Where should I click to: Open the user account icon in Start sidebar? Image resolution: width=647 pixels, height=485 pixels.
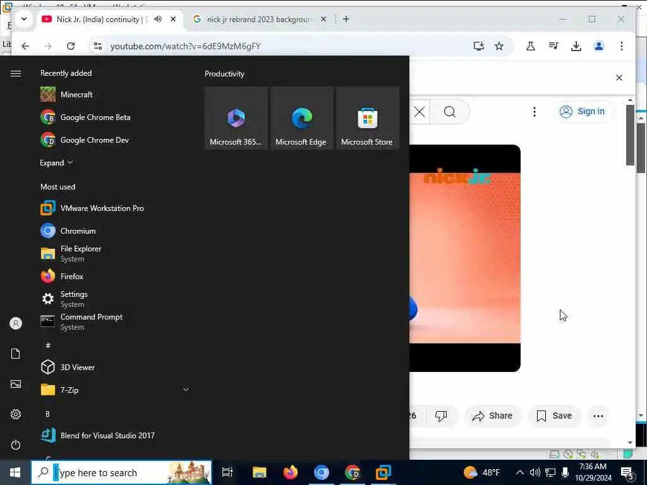click(16, 323)
